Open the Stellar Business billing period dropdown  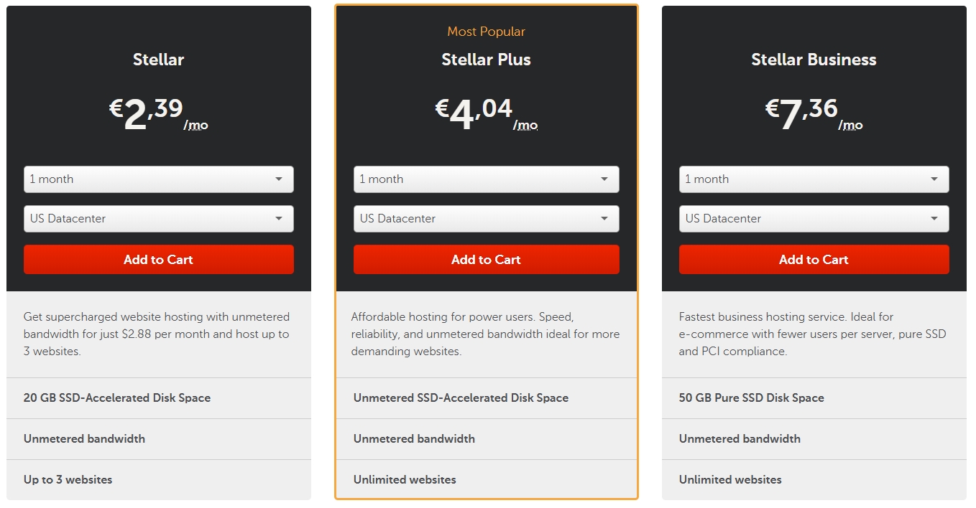814,179
